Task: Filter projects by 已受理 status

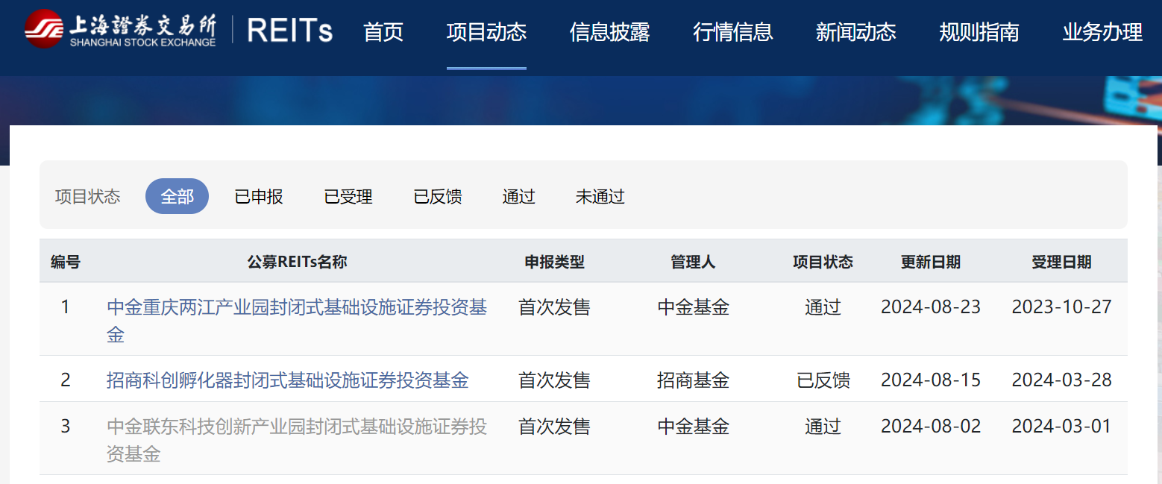Action: click(x=348, y=197)
